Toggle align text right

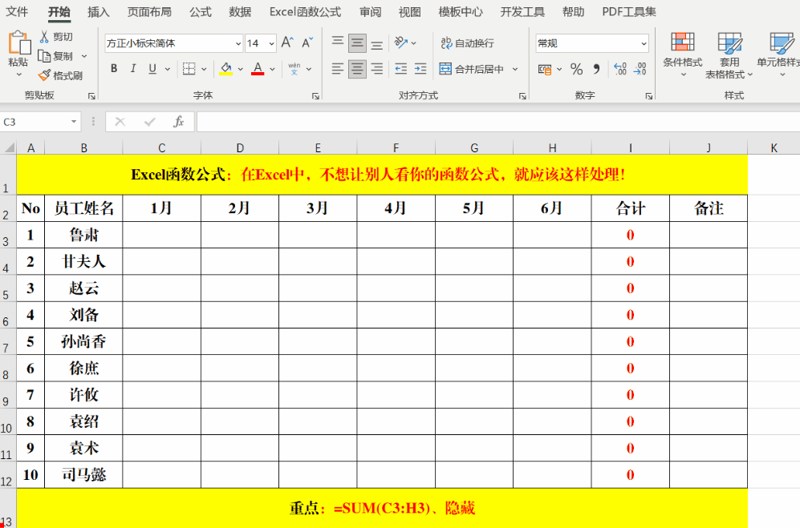click(376, 69)
